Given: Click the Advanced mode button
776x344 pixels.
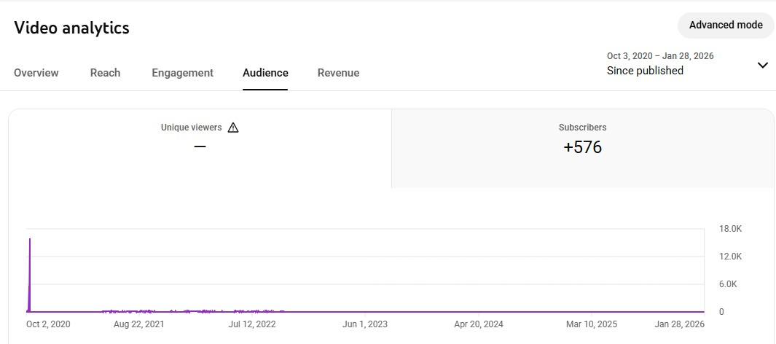Looking at the screenshot, I should [x=725, y=25].
